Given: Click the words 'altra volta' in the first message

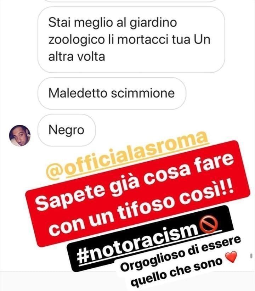Looking at the screenshot, I should coord(76,56).
